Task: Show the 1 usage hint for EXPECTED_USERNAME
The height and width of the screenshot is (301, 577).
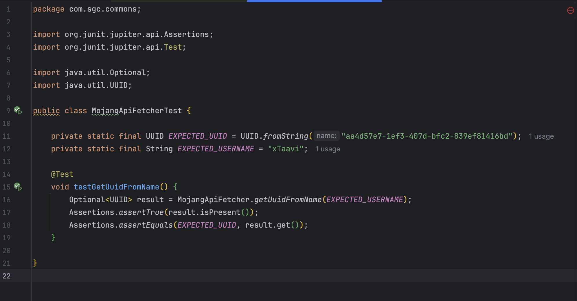Action: point(328,149)
